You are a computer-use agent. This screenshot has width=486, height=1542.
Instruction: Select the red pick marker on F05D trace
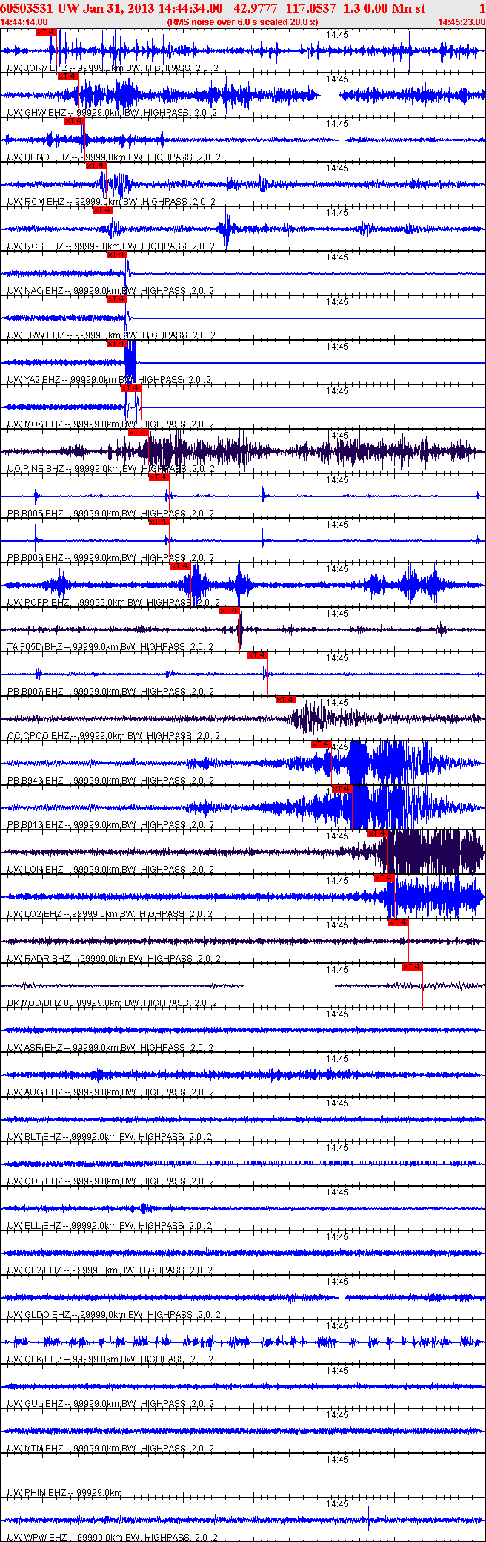[x=229, y=611]
